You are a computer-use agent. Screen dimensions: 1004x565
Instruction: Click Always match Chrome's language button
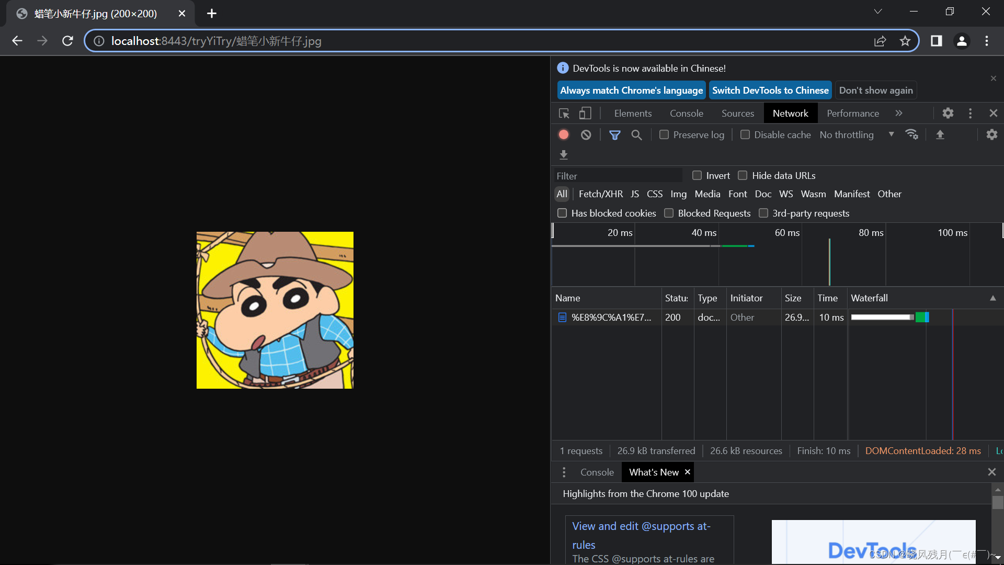click(632, 91)
